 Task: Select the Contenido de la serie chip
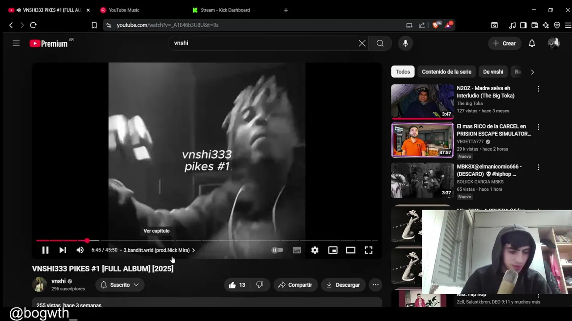(x=446, y=72)
